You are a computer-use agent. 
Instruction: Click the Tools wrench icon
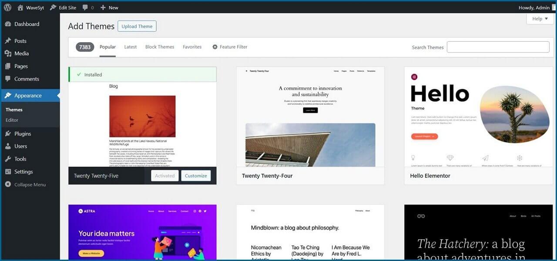[x=8, y=159]
